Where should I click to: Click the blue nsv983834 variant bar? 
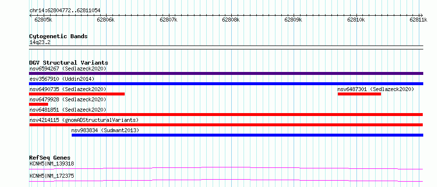coord(247,135)
